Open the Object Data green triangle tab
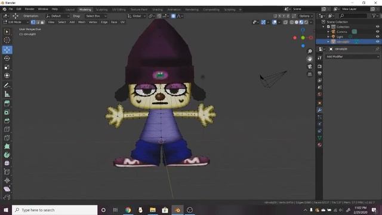This screenshot has width=382, height=215. (319, 138)
